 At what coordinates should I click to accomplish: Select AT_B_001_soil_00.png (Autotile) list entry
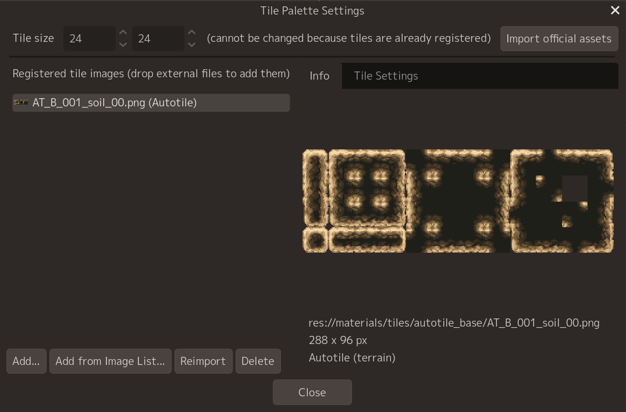(x=151, y=102)
